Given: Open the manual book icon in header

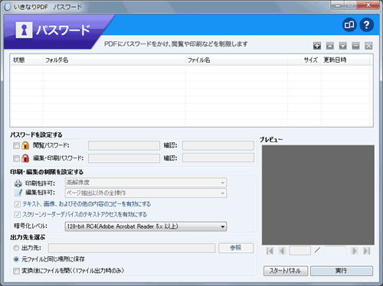Looking at the screenshot, I should (x=349, y=24).
